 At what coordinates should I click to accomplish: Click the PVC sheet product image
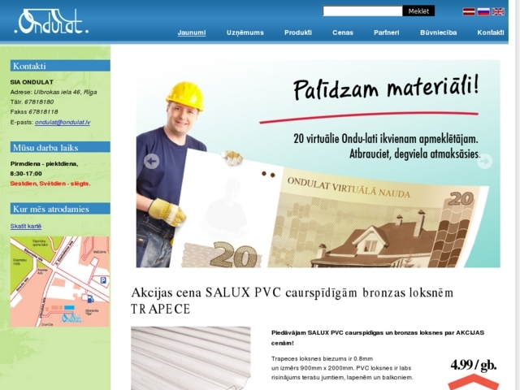191,358
